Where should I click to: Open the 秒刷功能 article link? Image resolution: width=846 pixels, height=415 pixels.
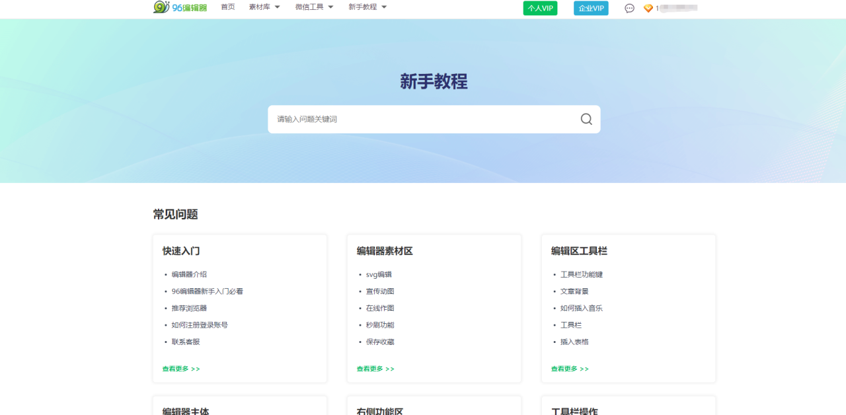pos(380,325)
